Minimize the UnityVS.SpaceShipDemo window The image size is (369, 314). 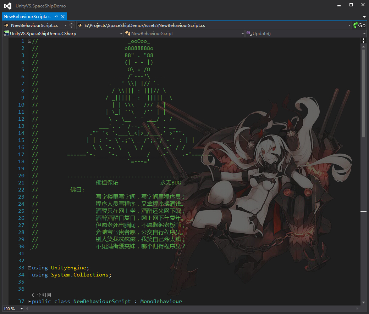[x=339, y=5]
